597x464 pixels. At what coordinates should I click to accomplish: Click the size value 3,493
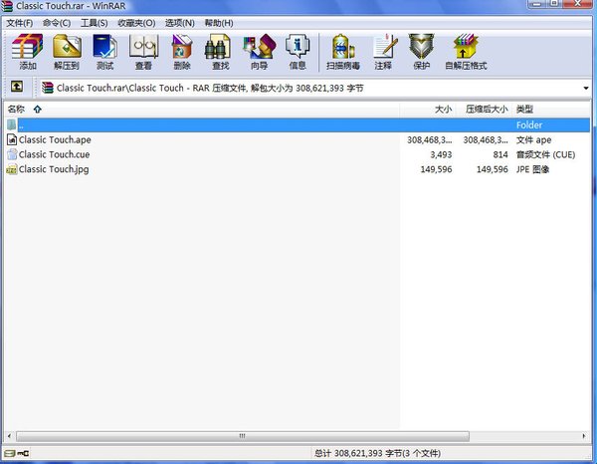coord(441,154)
